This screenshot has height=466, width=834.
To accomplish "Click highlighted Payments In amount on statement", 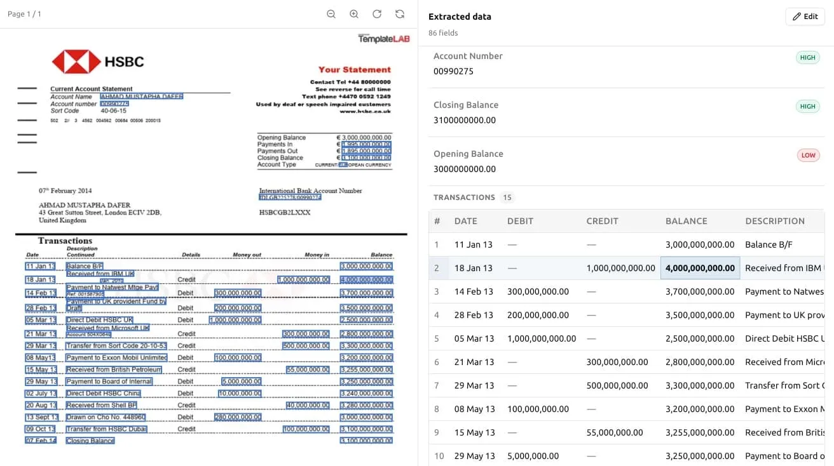I will 366,144.
